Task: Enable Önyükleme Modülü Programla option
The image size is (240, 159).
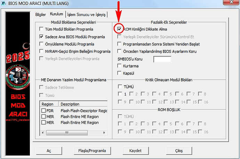Action: [x=42, y=44]
